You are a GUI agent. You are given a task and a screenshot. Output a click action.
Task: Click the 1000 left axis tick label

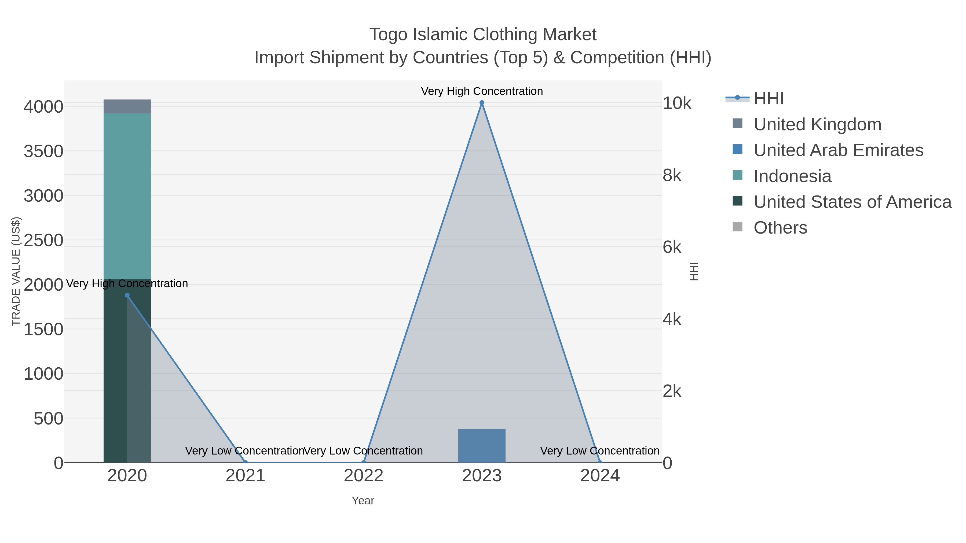point(43,374)
